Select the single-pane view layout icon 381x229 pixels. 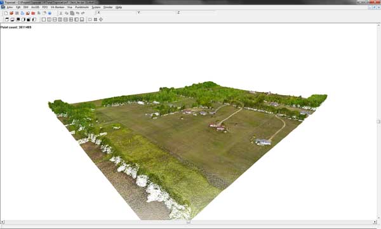click(44, 20)
